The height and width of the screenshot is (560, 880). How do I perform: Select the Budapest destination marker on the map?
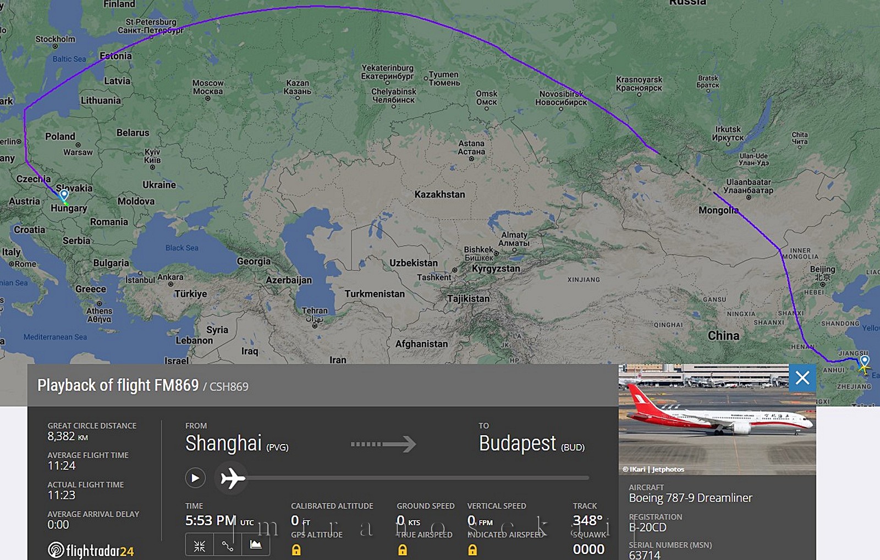point(64,196)
